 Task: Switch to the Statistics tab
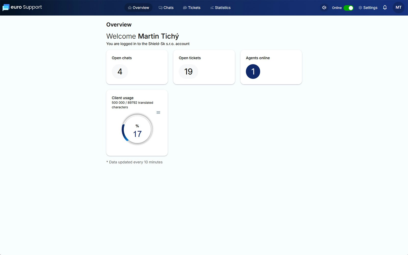[220, 8]
